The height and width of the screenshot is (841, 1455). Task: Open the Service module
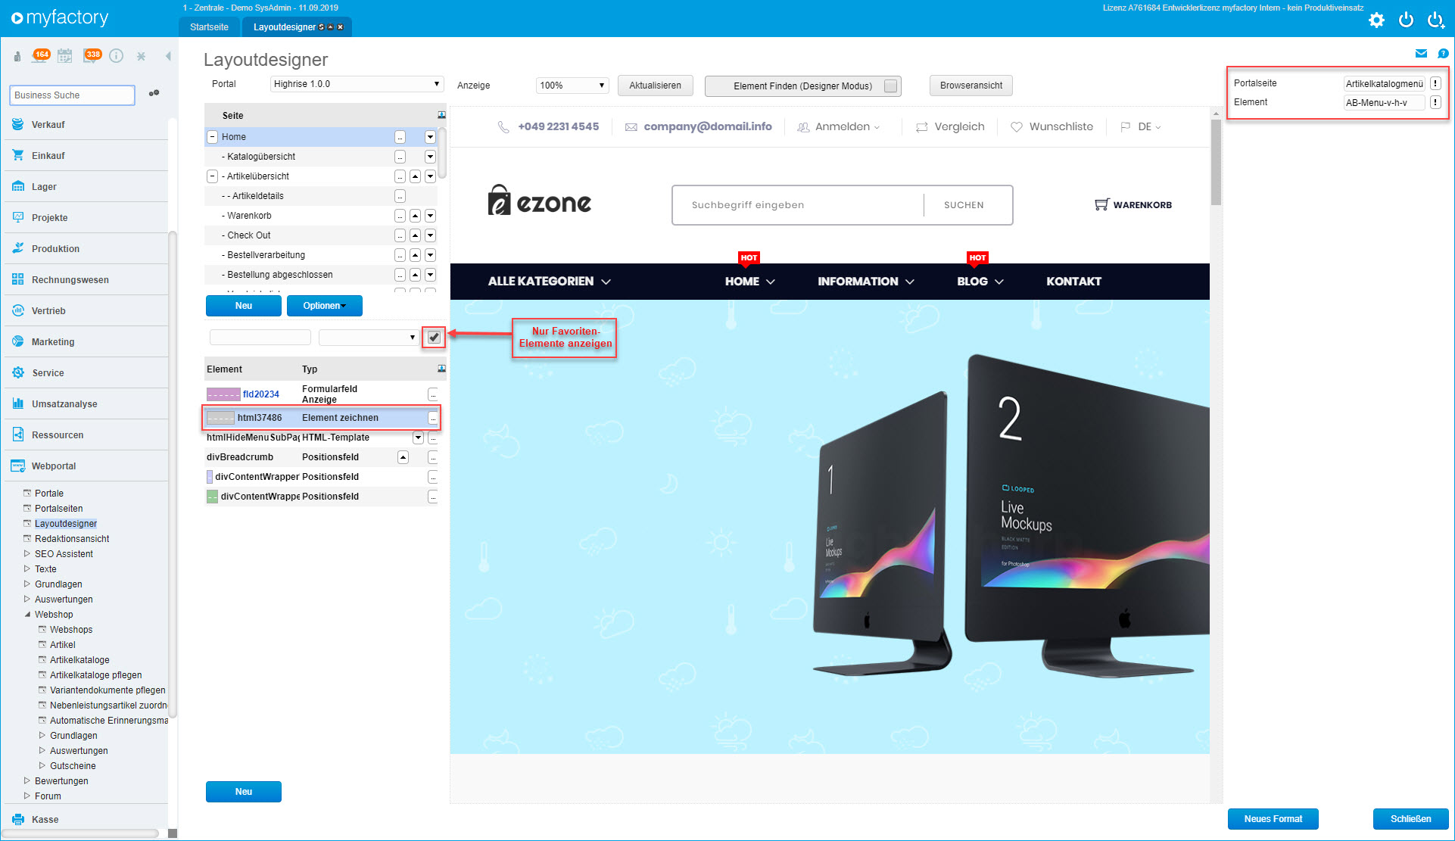pos(86,372)
